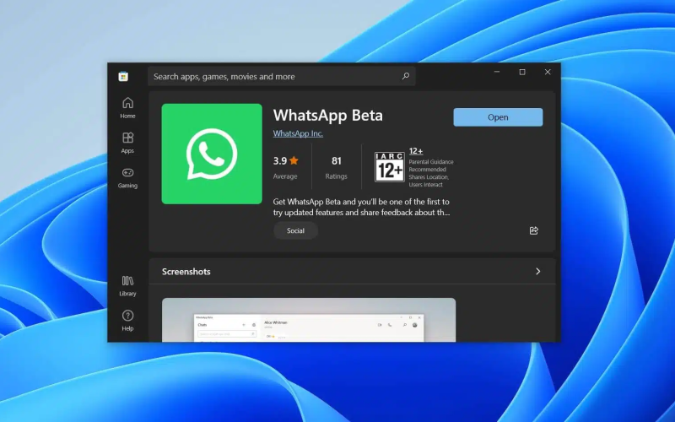Click the Microsoft Store logo icon
This screenshot has height=422, width=675.
point(123,77)
